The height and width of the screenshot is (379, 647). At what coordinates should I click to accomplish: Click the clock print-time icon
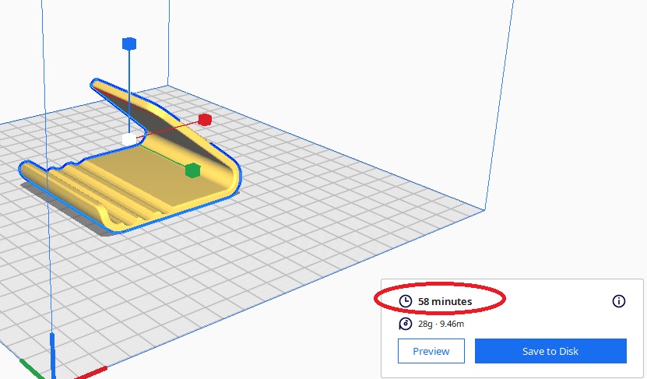click(x=406, y=301)
